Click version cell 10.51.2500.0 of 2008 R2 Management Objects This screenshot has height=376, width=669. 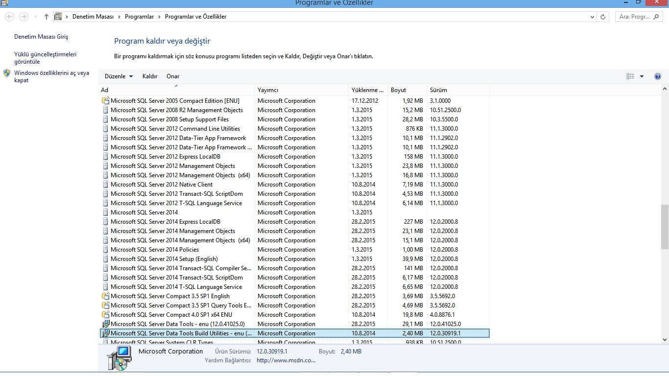tap(445, 110)
